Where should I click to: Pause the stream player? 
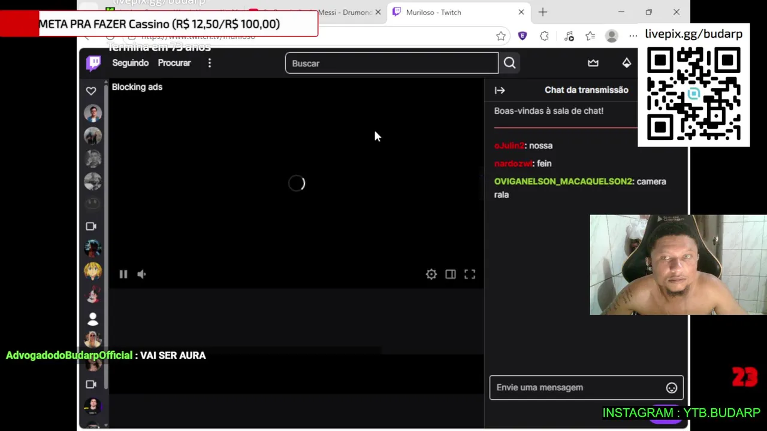point(123,274)
